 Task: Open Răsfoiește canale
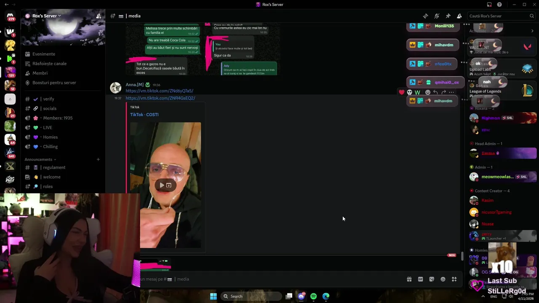coord(63,64)
